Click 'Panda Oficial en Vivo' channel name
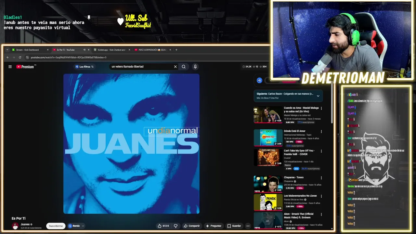 coord(294,200)
